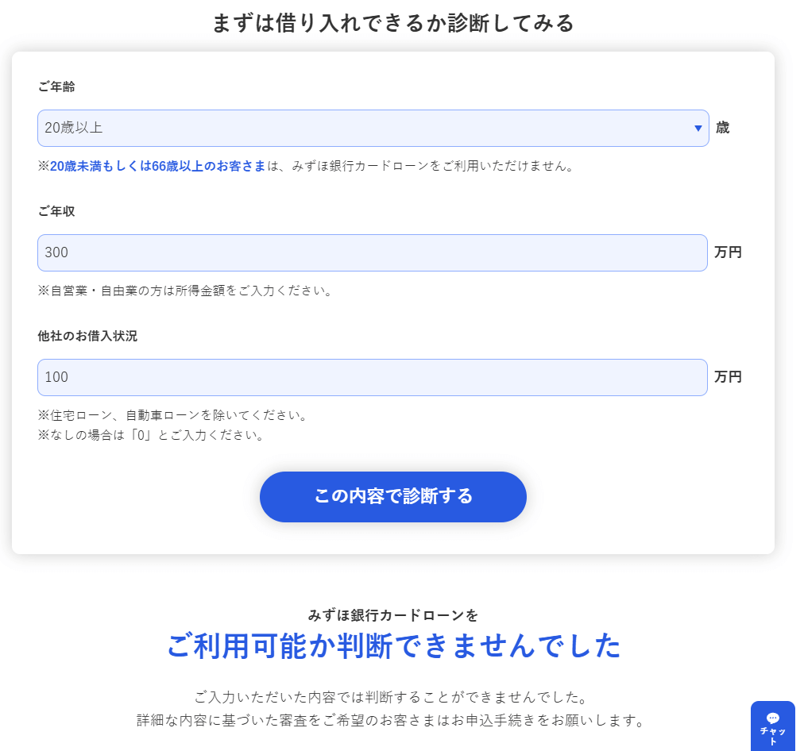Image resolution: width=804 pixels, height=751 pixels.
Task: Click the みずほ銀行カードローンを subtitle text
Action: [x=393, y=615]
